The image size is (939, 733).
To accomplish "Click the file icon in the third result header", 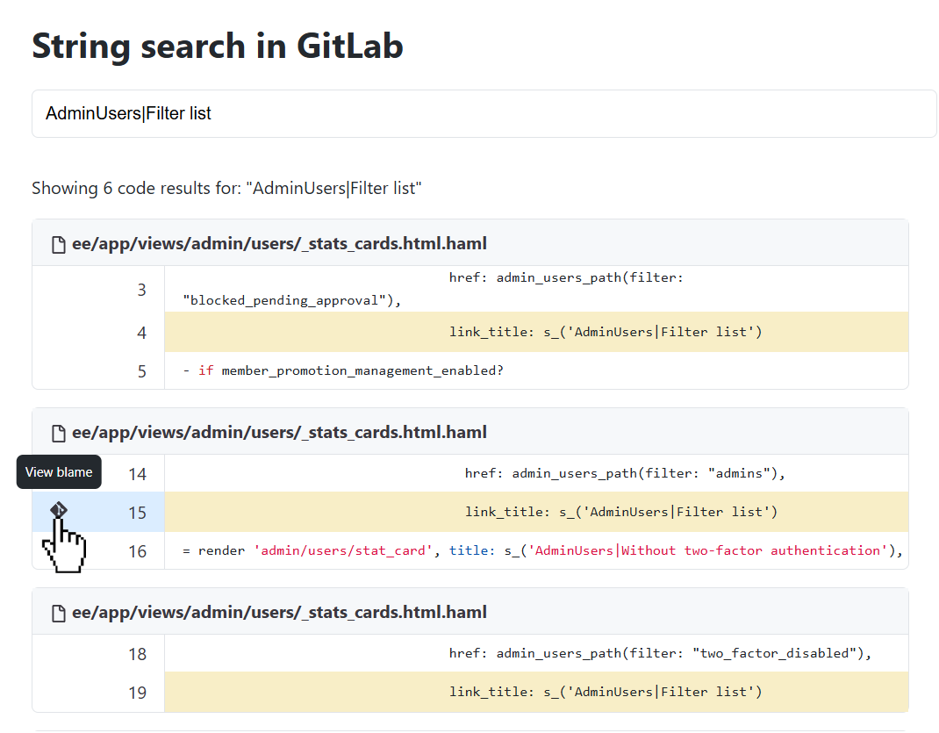I will tap(58, 612).
